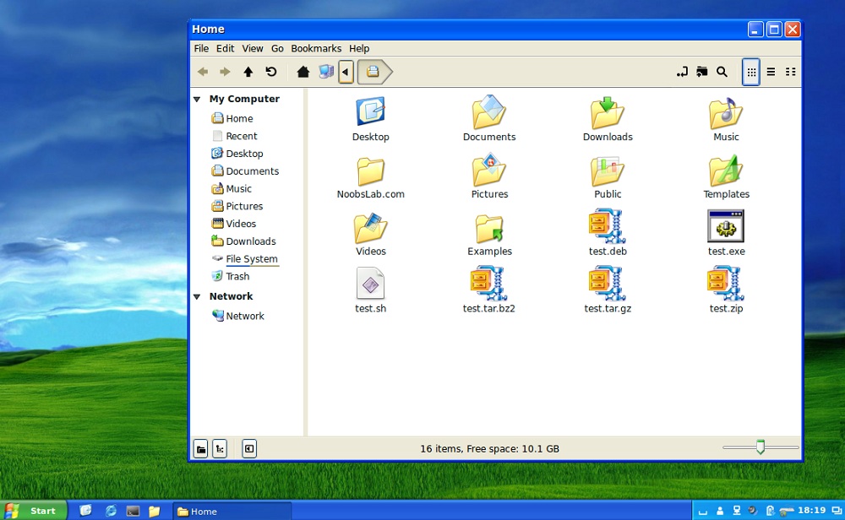Viewport: 845px width, 520px height.
Task: Enable icon view mode
Action: [750, 72]
